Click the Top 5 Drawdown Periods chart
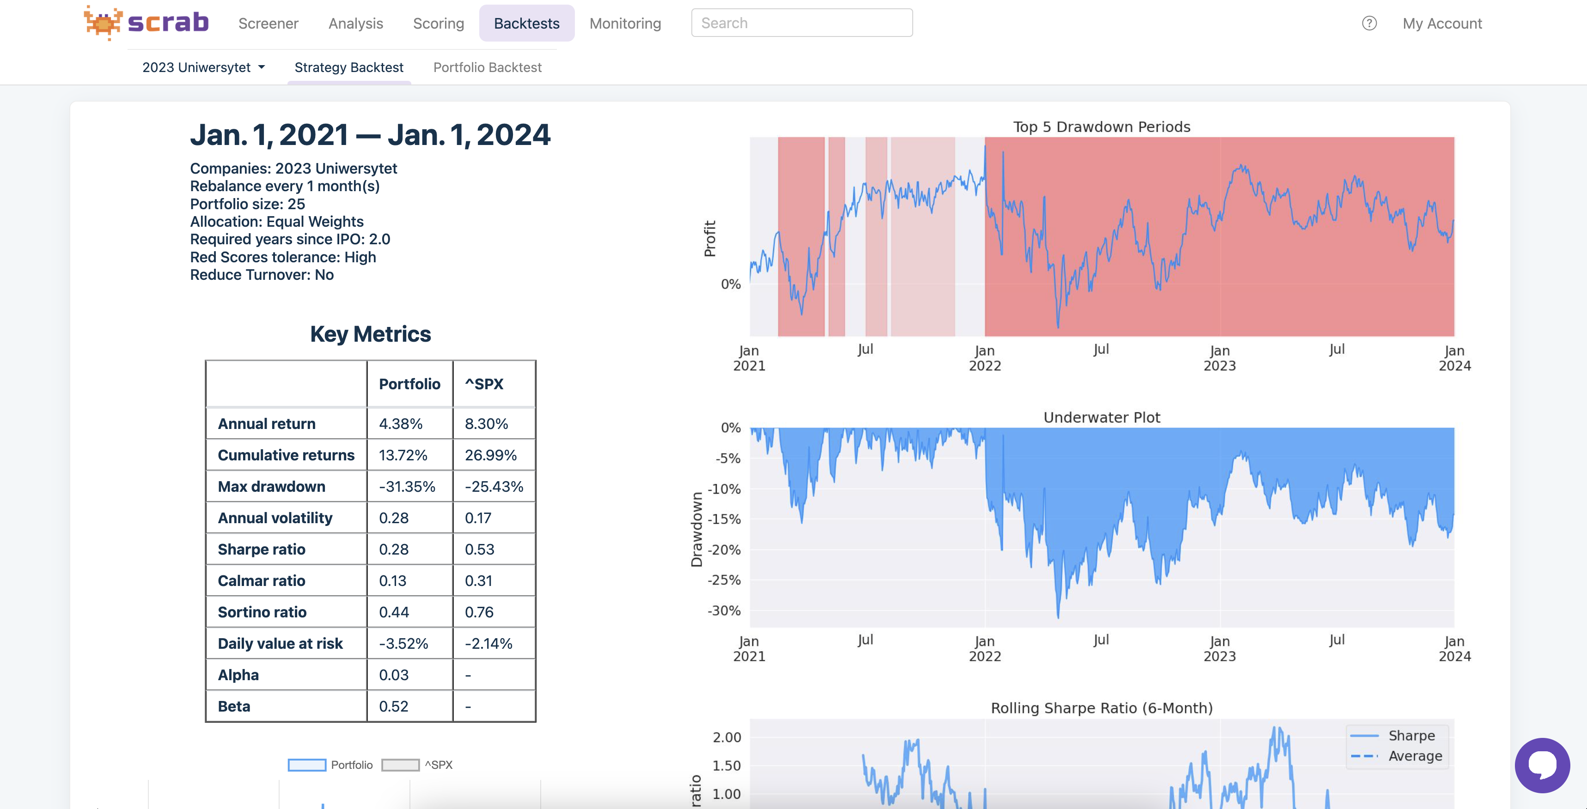 (1102, 237)
